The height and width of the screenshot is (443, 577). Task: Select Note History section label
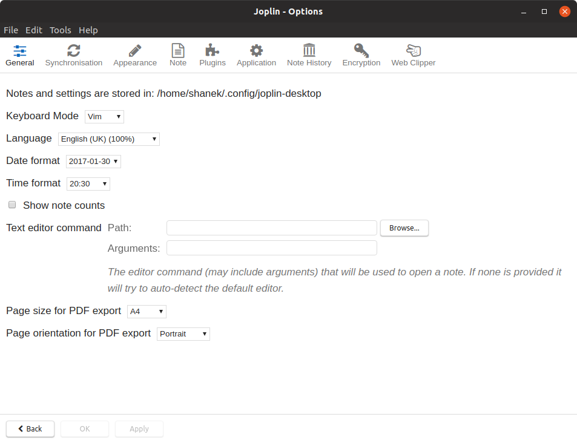309,63
